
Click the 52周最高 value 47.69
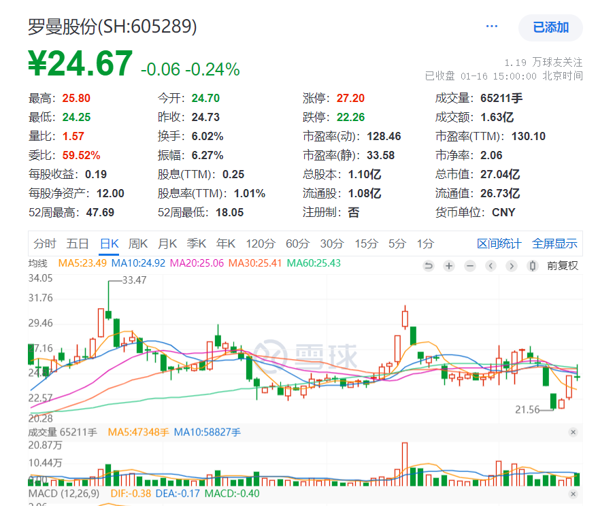point(100,213)
